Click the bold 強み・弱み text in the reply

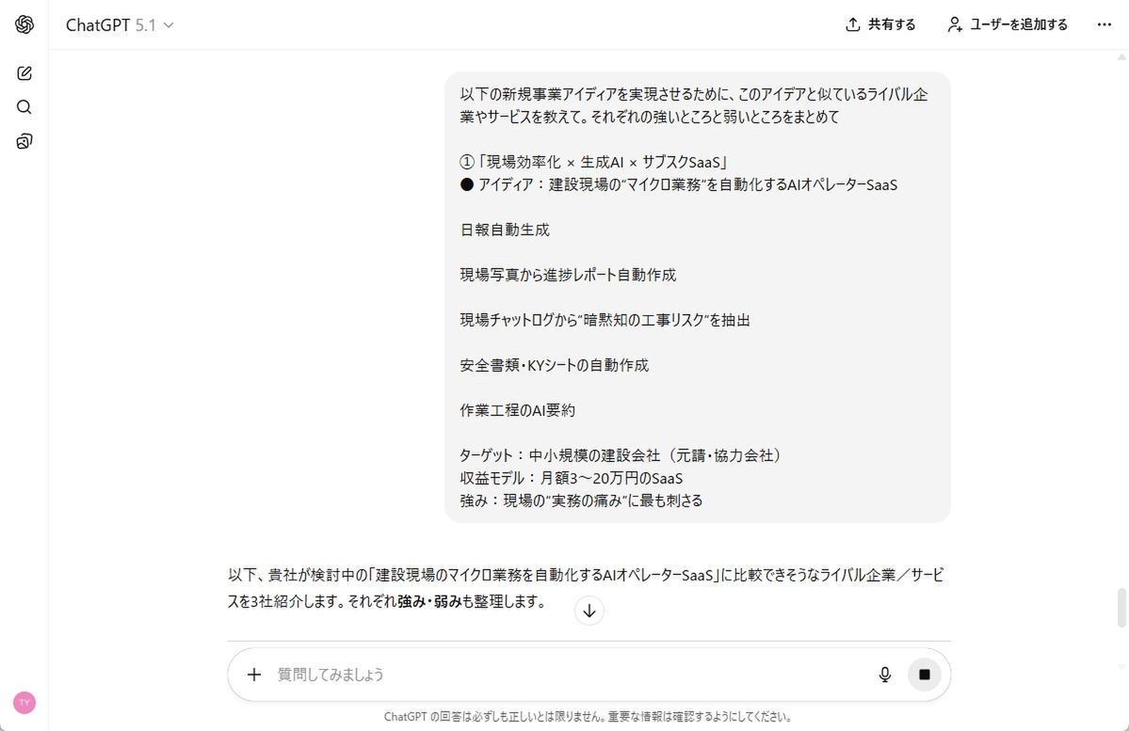pyautogui.click(x=430, y=601)
